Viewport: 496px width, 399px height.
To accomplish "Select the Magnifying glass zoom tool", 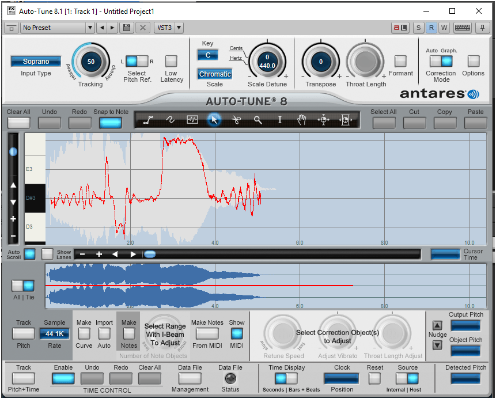I will coord(258,120).
